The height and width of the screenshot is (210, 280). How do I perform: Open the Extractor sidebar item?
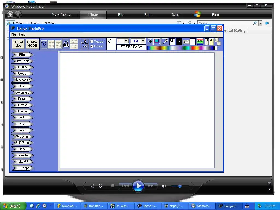[x=22, y=155]
